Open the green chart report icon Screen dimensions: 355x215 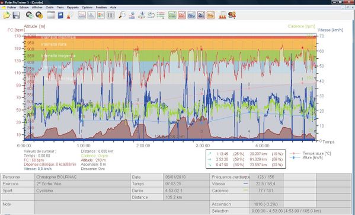tap(172, 15)
